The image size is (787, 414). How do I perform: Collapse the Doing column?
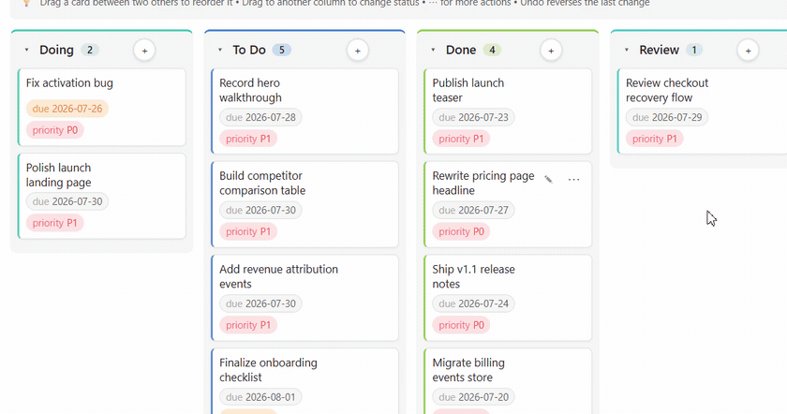click(x=26, y=50)
